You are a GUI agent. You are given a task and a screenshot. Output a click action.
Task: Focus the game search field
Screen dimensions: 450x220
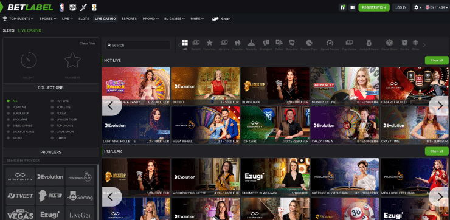coord(138,45)
